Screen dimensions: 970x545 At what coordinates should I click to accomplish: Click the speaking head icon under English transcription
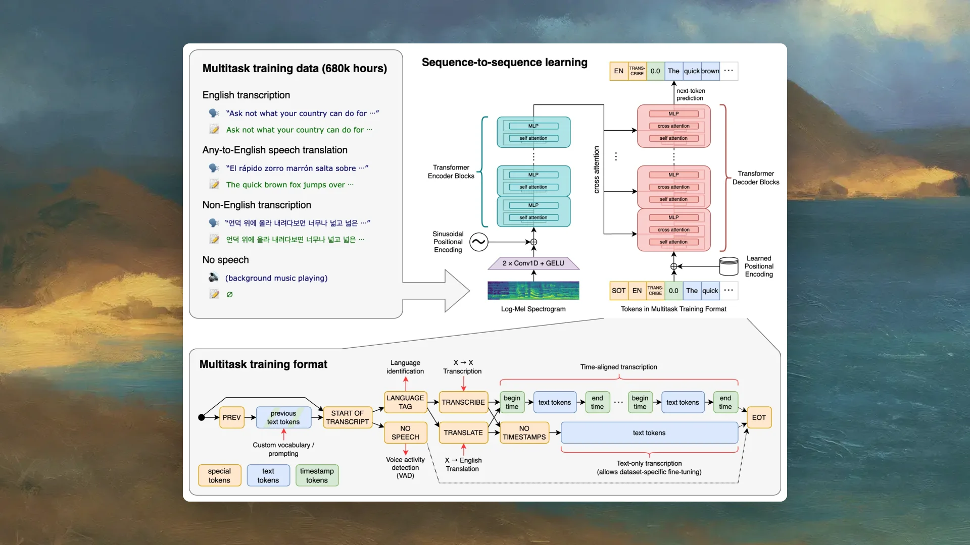214,114
